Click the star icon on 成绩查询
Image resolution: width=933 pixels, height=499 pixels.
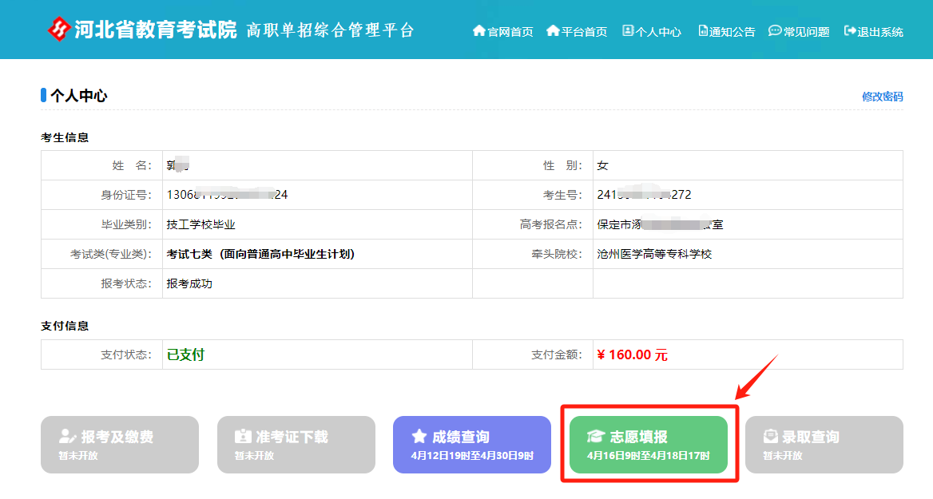[x=419, y=437]
